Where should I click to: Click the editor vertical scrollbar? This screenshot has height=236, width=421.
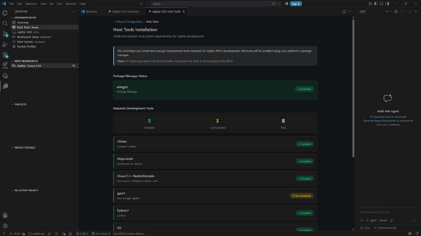tap(353, 88)
